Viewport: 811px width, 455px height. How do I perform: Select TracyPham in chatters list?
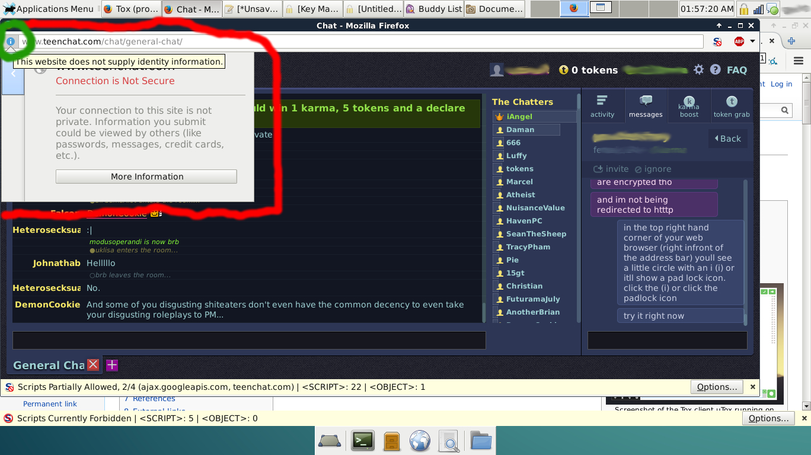pos(528,247)
